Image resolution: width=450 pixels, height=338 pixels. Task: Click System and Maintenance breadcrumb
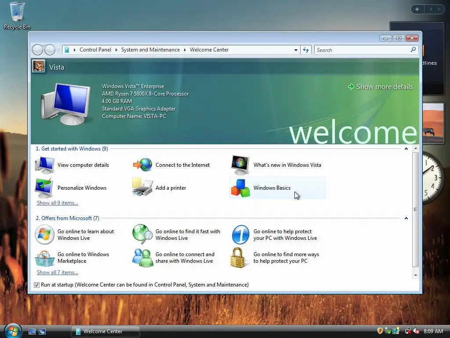pos(150,50)
